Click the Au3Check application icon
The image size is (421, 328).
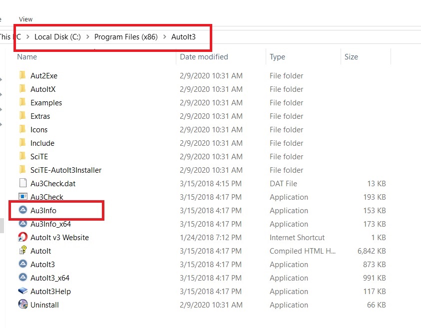(x=22, y=197)
